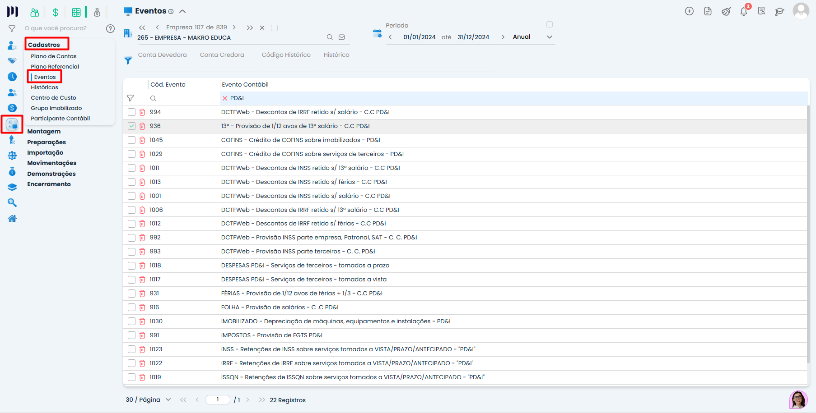Click the home icon in sidebar
The image size is (816, 413).
click(12, 219)
